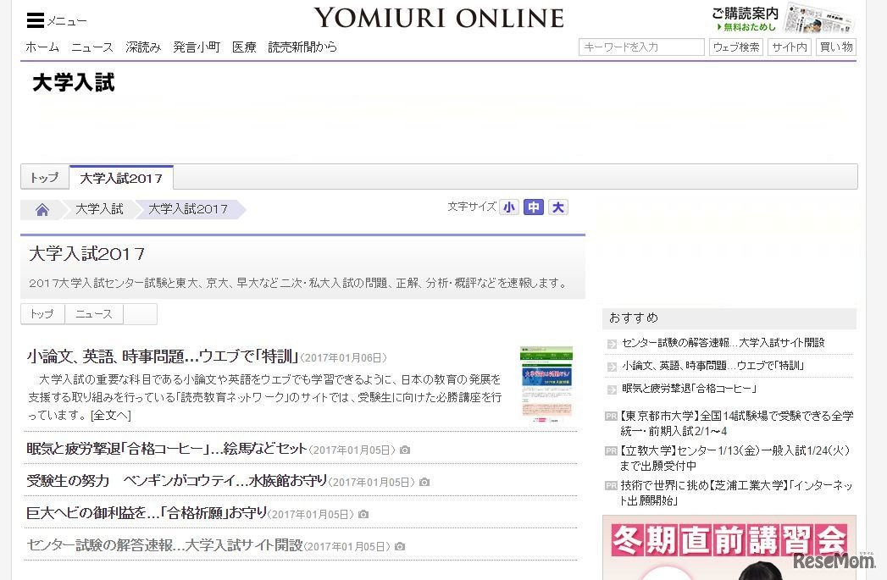Click arrow icon beside 小論文、英語 recommendation

[x=612, y=367]
